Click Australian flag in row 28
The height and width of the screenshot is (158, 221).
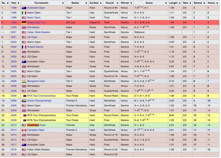tap(24, 145)
